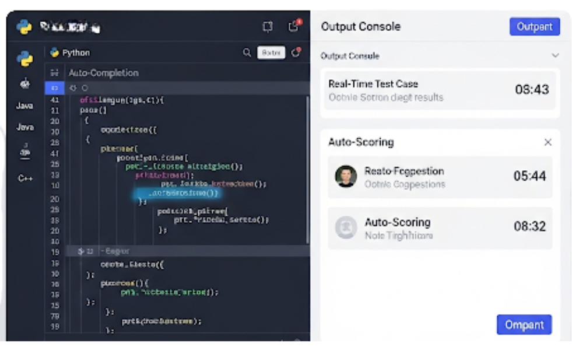Click the Python logo in the sidebar

tap(24, 58)
